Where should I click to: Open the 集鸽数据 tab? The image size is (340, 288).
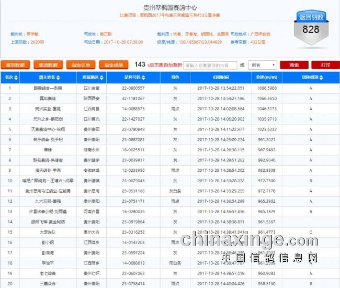tap(48, 65)
